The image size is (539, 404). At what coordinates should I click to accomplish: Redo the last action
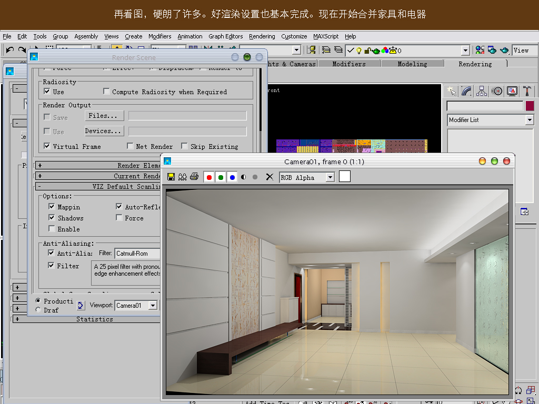point(22,50)
